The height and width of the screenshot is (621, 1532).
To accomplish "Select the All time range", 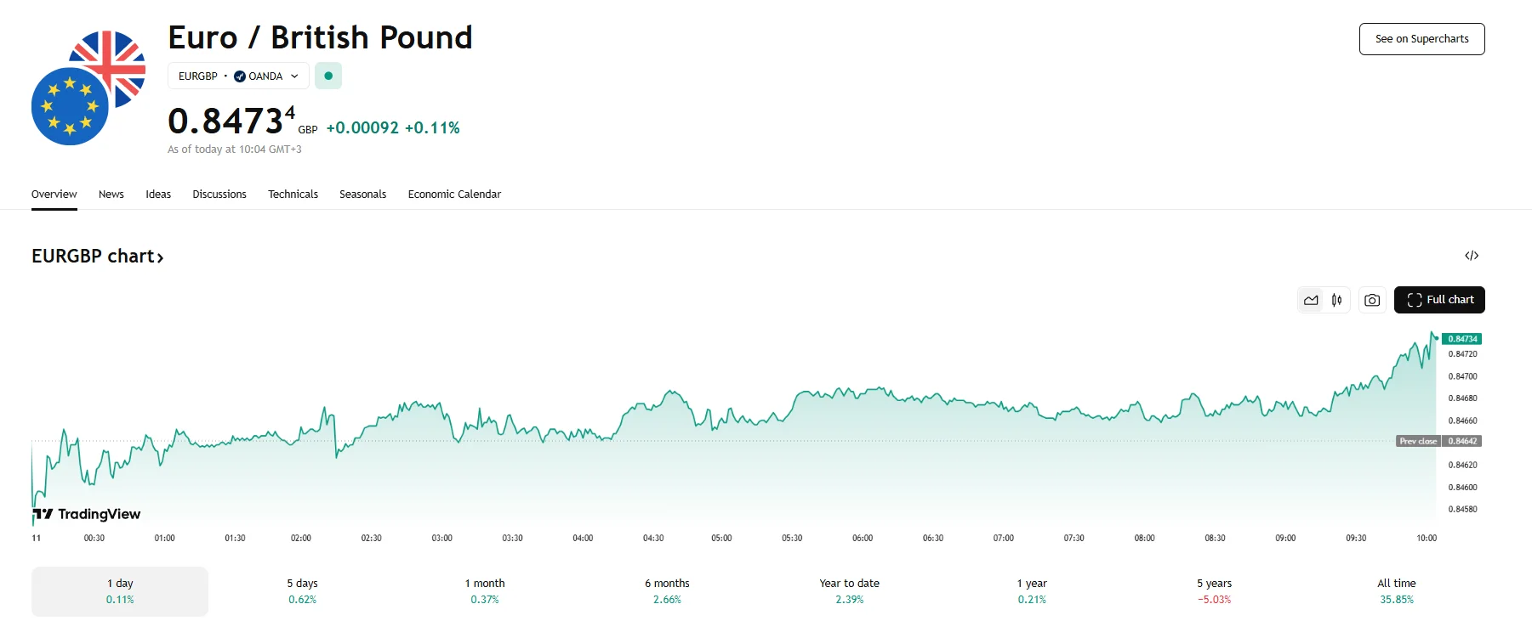I will pyautogui.click(x=1397, y=591).
